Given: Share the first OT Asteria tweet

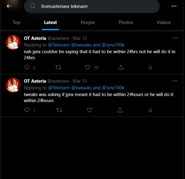Looking at the screenshot, I should tap(121, 67).
